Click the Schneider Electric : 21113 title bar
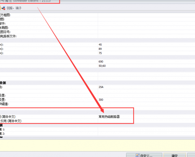This screenshot has width=195, height=157. [97, 1]
